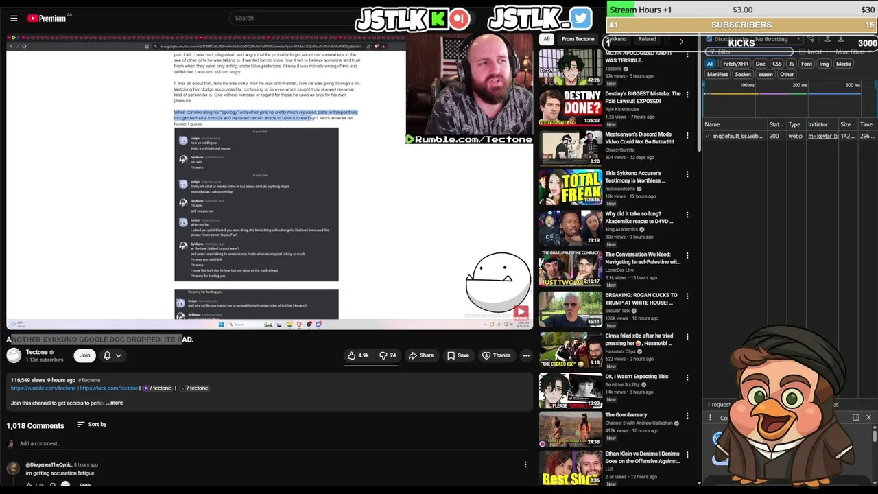Click the Import HAR upload icon
This screenshot has width=878, height=494.
click(x=827, y=39)
